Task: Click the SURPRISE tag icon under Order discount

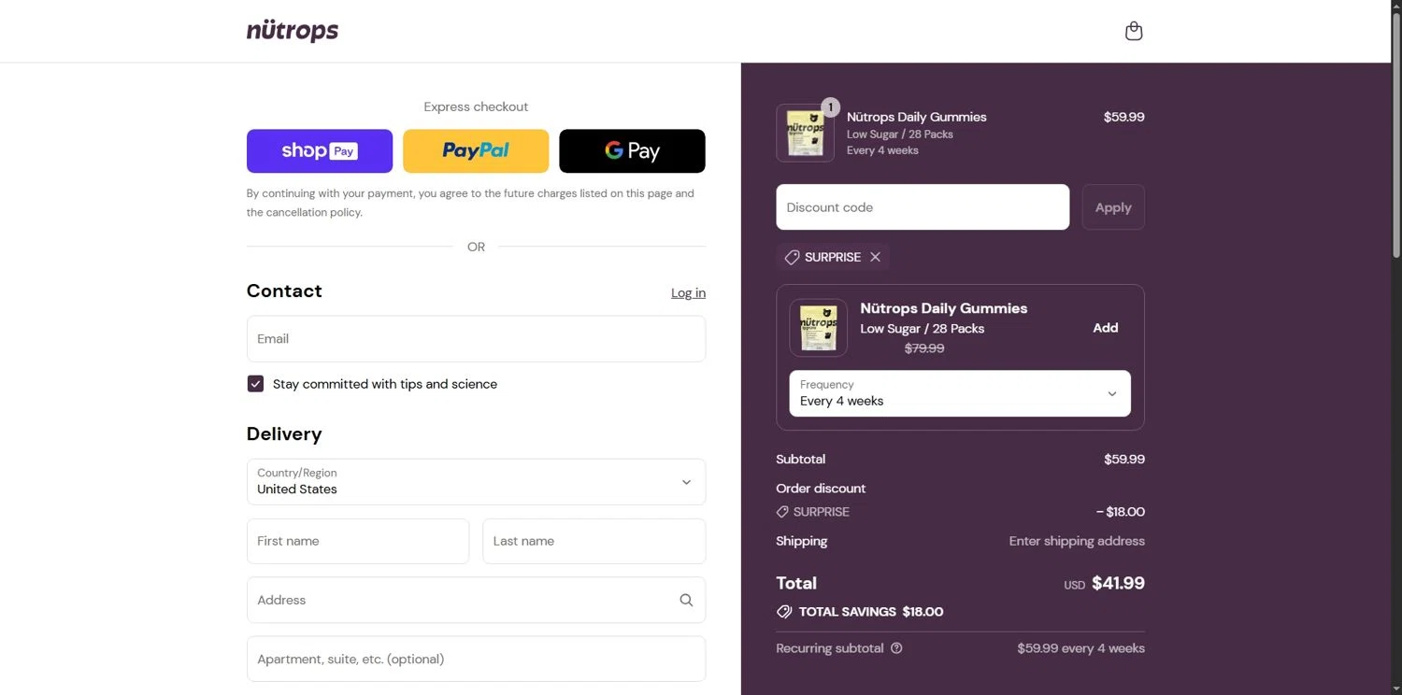Action: (x=782, y=512)
